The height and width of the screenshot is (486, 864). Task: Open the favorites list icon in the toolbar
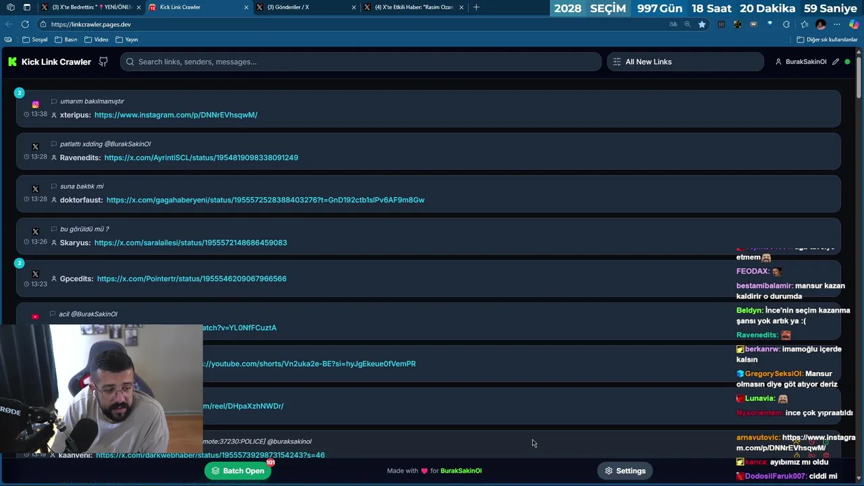804,24
